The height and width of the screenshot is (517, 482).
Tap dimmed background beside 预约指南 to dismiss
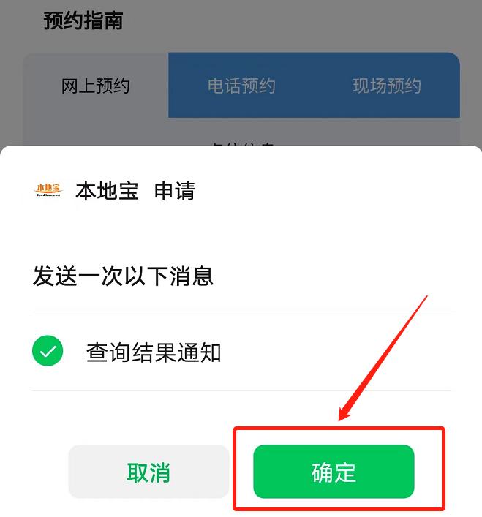(297, 23)
